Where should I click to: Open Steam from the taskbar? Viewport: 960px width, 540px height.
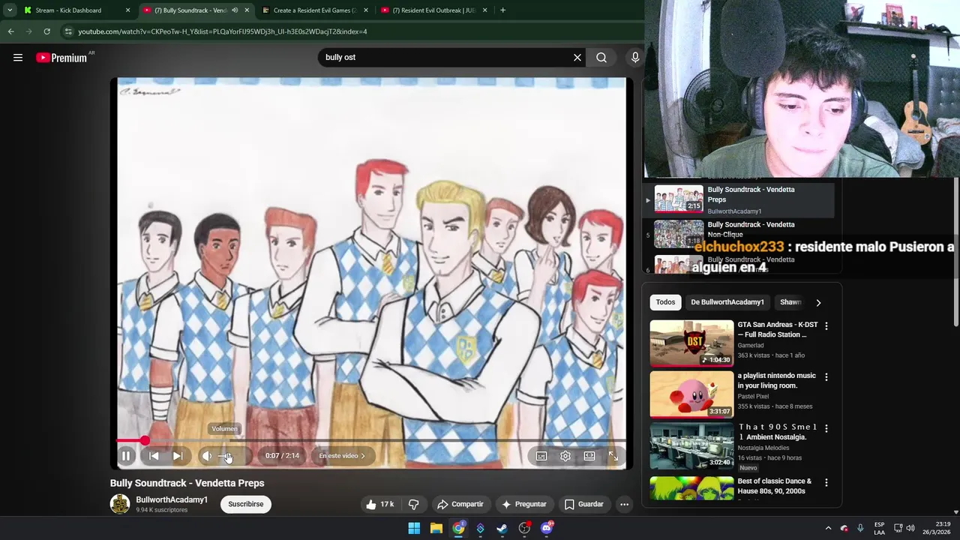502,528
